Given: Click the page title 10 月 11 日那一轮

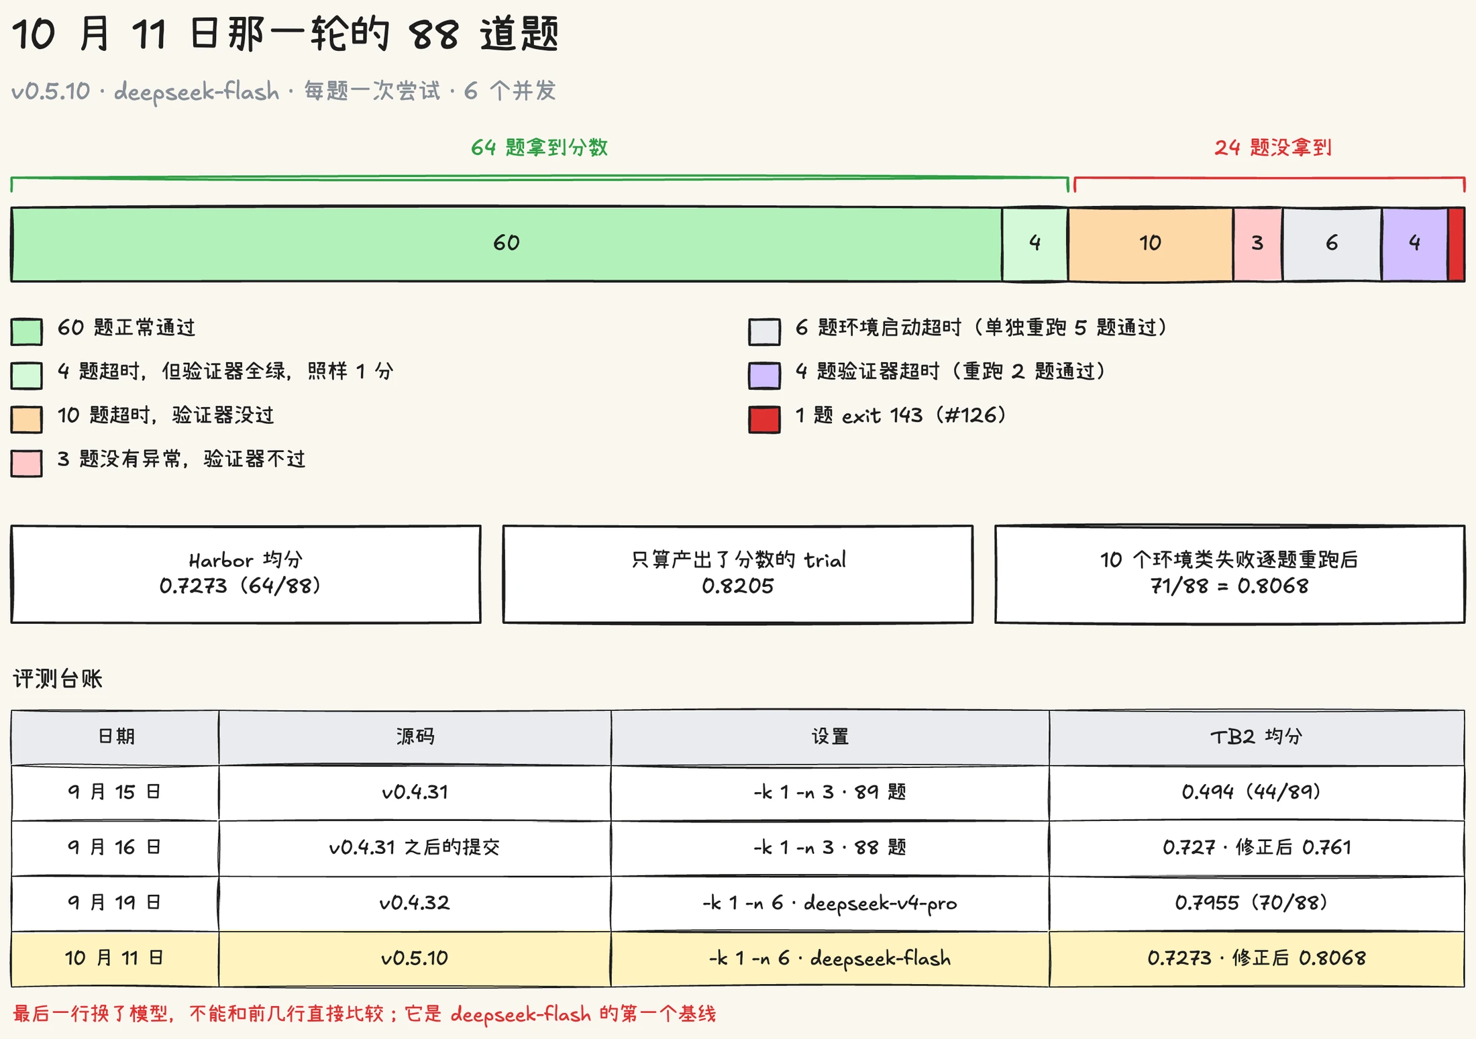Looking at the screenshot, I should pos(285,34).
